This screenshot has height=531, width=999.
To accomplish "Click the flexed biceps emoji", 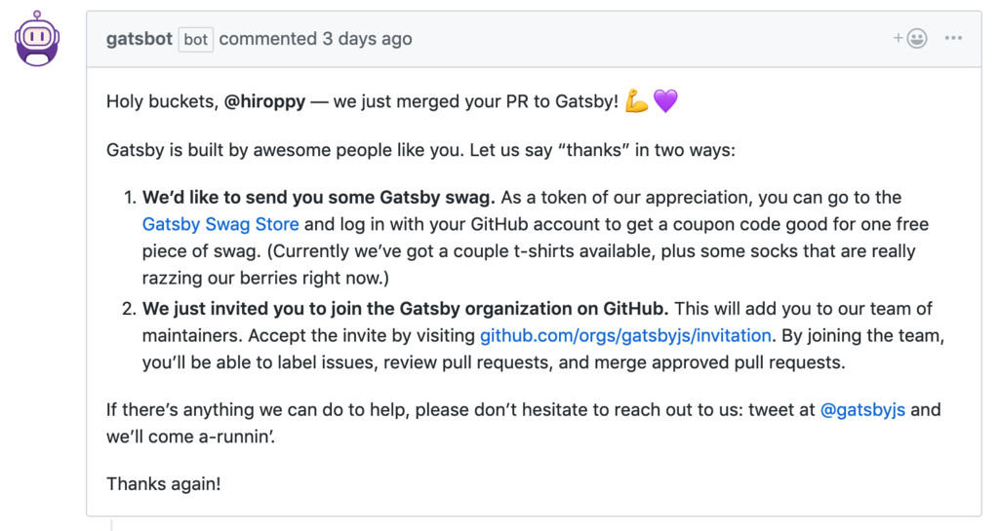I will pos(636,101).
